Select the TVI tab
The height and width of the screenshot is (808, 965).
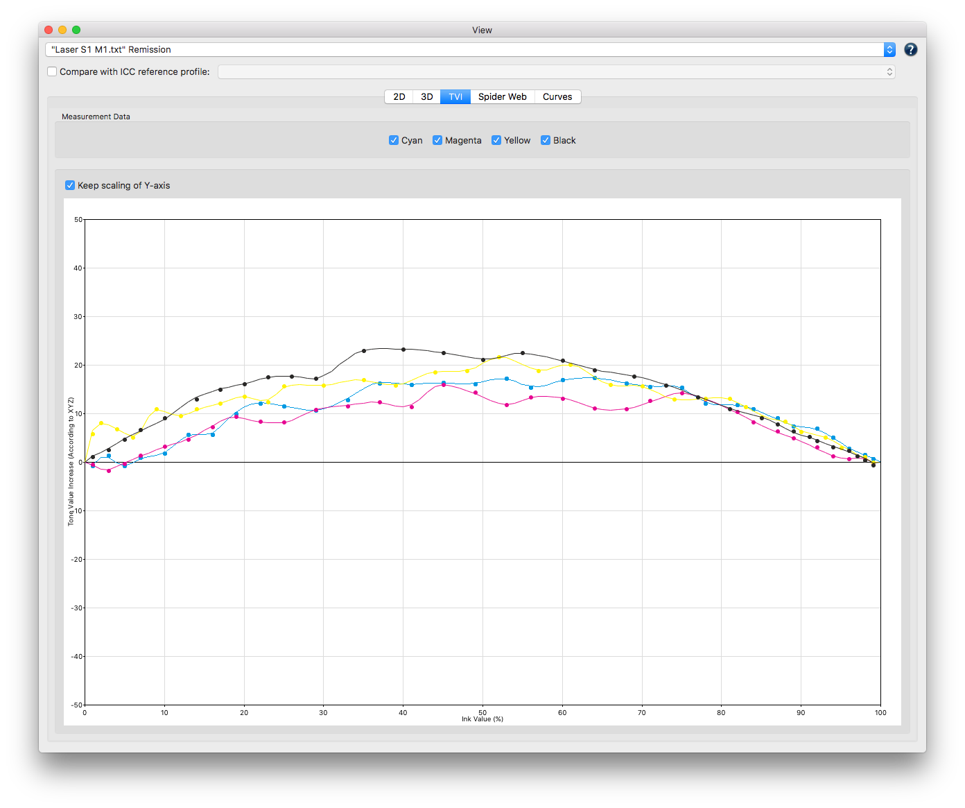point(455,96)
